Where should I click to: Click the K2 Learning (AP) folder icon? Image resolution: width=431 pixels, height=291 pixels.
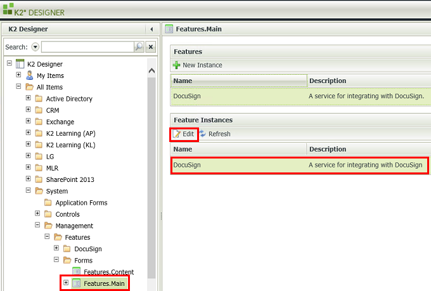(x=39, y=133)
